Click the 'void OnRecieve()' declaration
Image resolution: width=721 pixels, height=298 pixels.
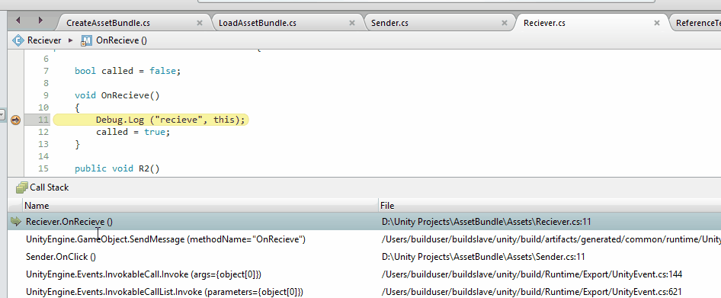tap(117, 96)
